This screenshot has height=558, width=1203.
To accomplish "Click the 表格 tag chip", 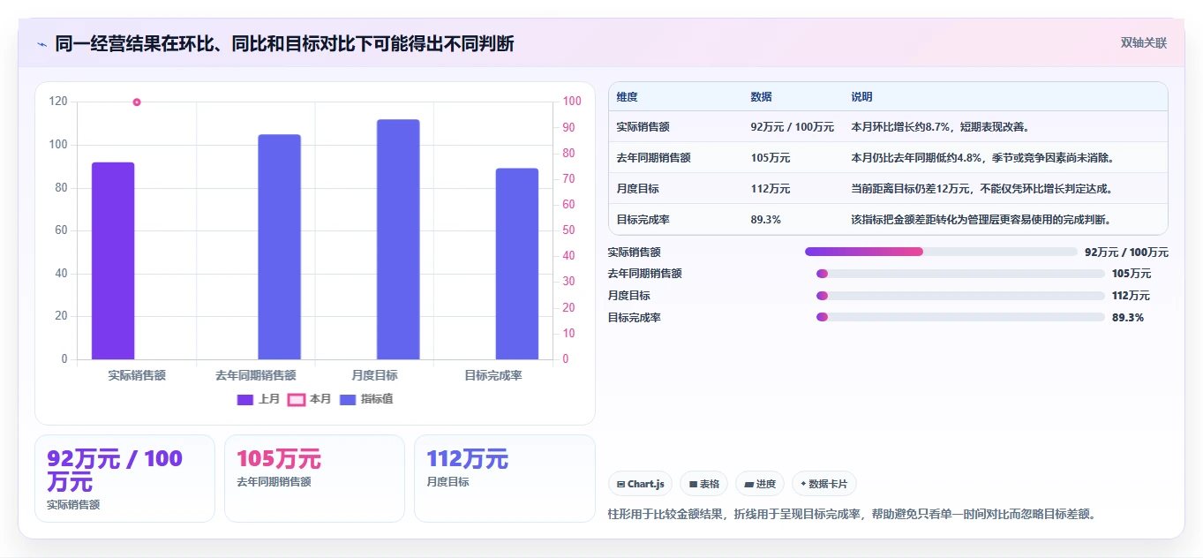I will 703,484.
